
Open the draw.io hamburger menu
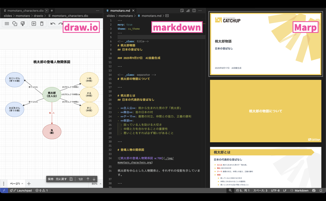(7, 24)
